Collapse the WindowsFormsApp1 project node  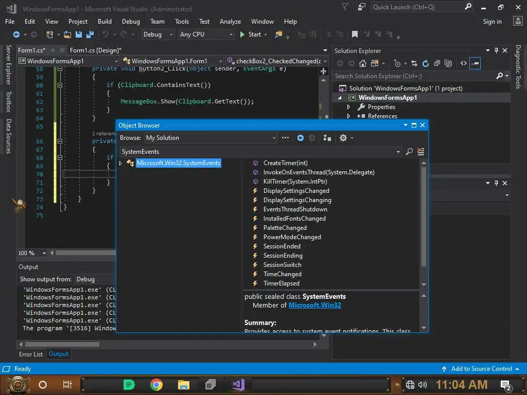pyautogui.click(x=340, y=98)
